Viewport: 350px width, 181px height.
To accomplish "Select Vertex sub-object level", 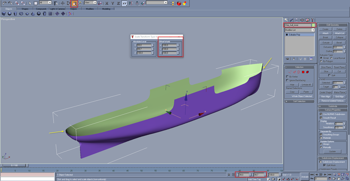I will click(290, 72).
